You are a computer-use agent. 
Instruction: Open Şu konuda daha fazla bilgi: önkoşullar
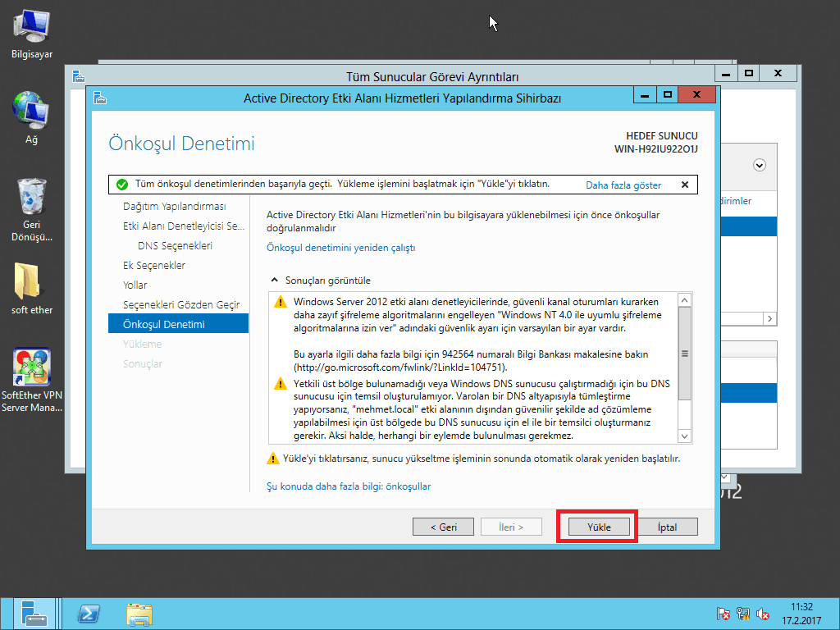click(349, 486)
